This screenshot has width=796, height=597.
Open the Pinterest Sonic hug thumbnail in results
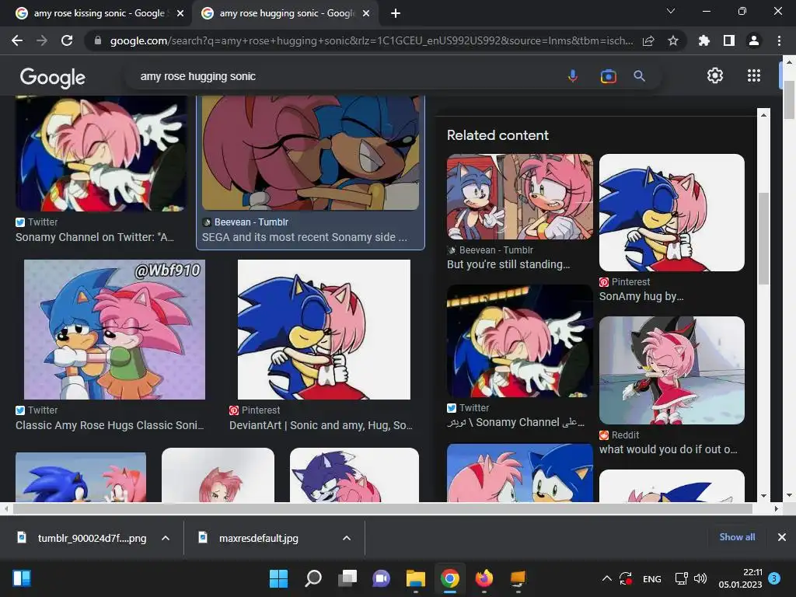coord(324,330)
